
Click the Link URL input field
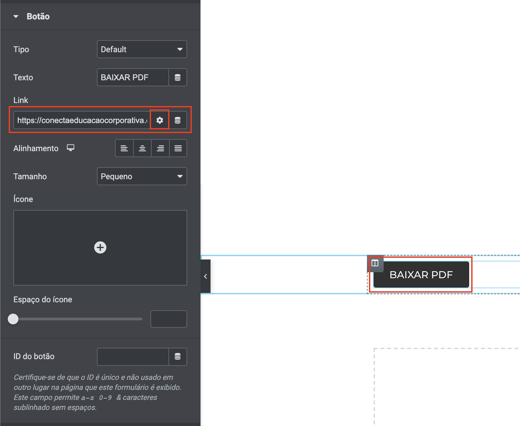point(82,120)
